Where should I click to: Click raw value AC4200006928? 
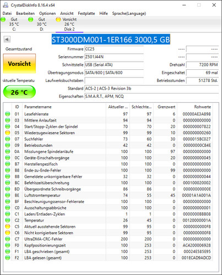click(197, 245)
